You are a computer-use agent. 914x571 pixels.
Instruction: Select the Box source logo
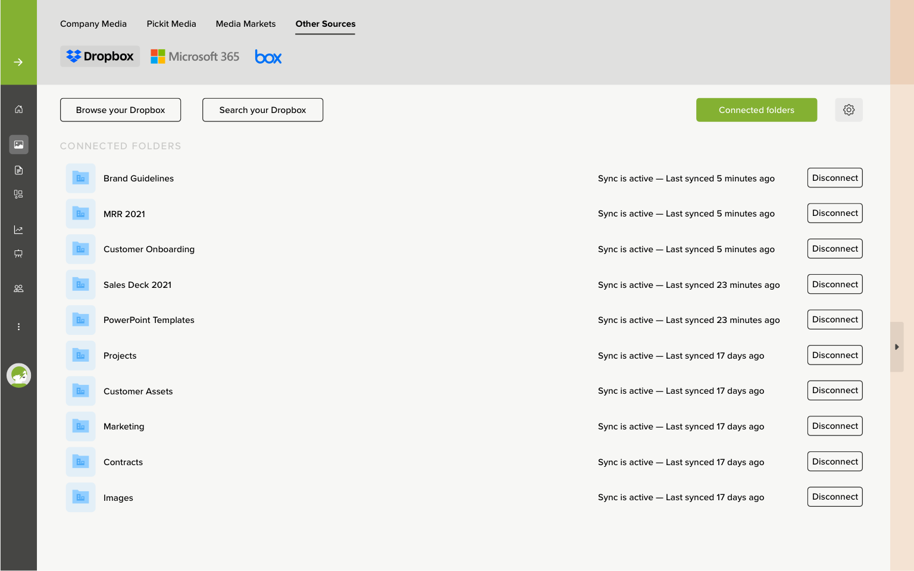(268, 57)
